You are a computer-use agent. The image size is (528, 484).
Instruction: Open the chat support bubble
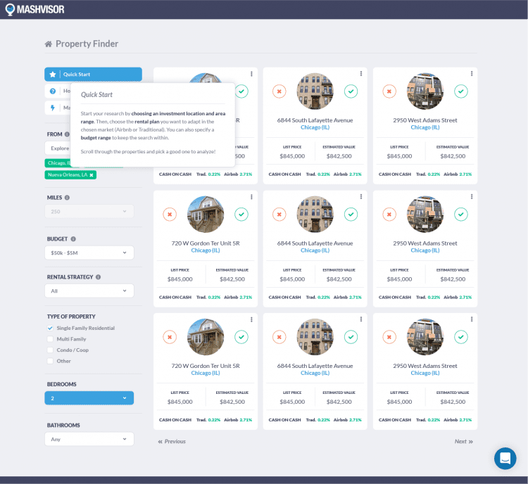click(505, 459)
